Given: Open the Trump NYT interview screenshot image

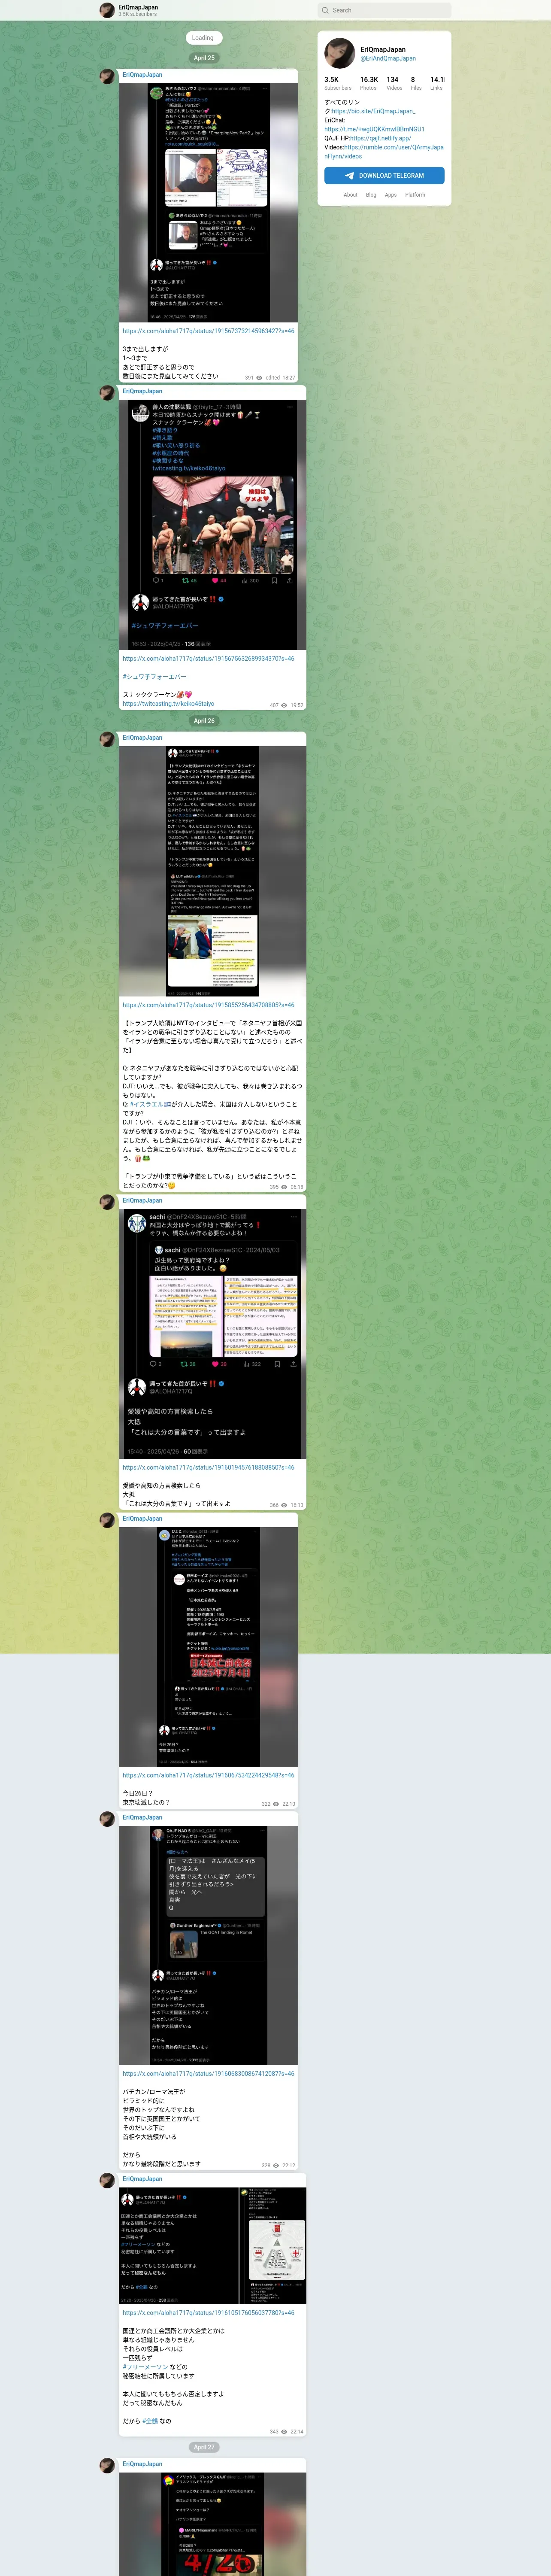Looking at the screenshot, I should 212,872.
